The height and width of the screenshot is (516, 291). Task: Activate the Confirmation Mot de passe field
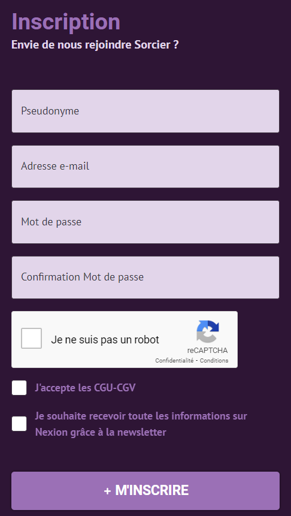(145, 277)
